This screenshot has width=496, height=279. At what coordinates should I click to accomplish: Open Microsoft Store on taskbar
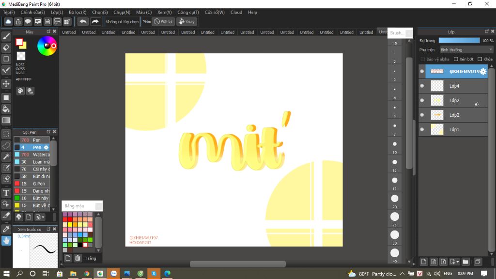[60, 274]
